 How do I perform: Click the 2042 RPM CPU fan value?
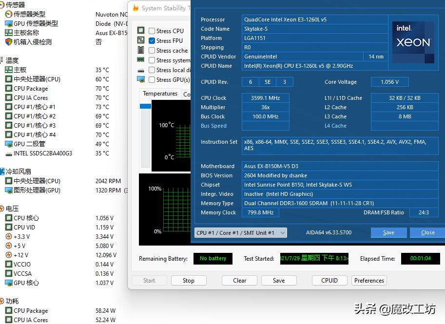pos(108,181)
